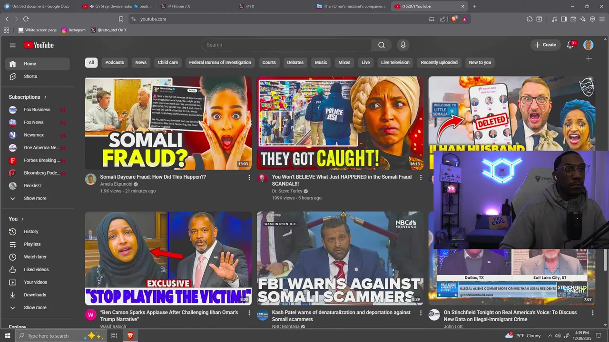Open the NBC Montana channel link
The height and width of the screenshot is (342, 609).
(x=286, y=327)
